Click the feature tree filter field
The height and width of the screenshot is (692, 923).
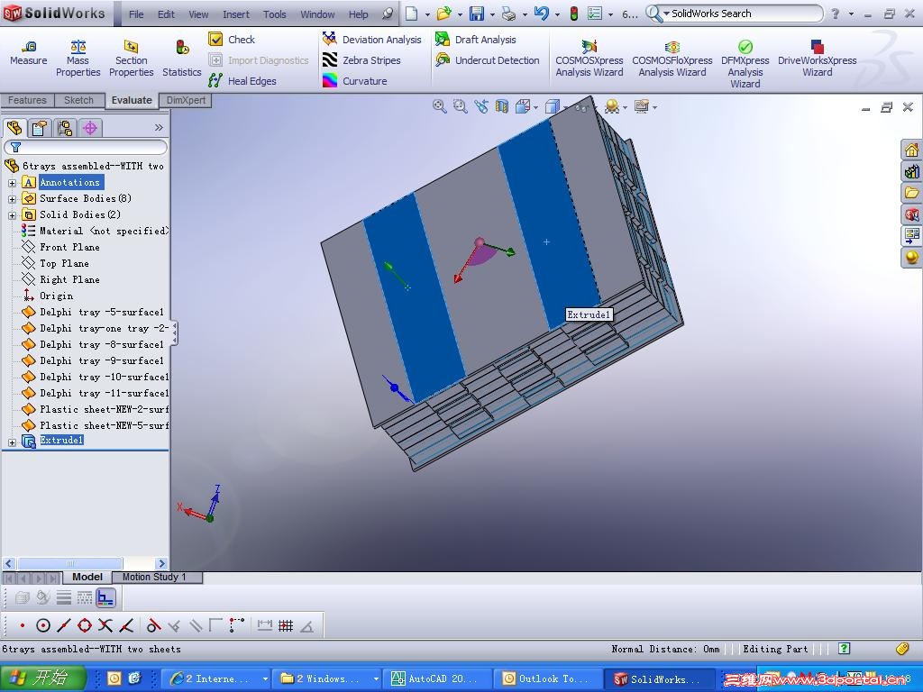pyautogui.click(x=86, y=147)
